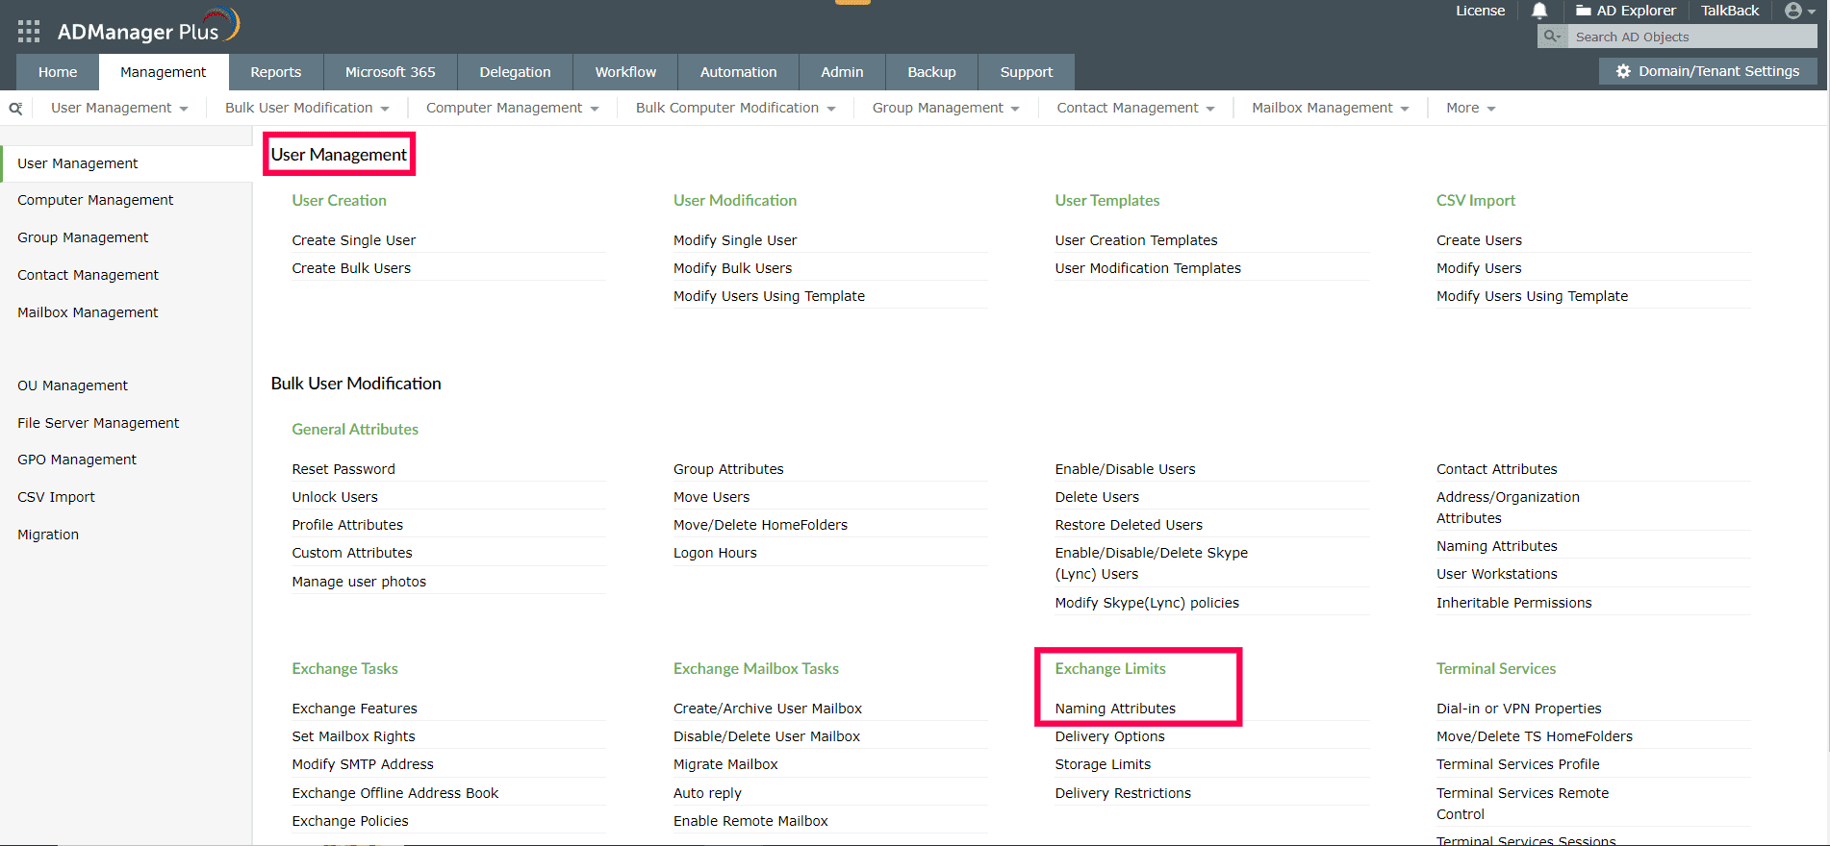Screen dimensions: 1830x846
Task: Expand the Bulk Computer Modification dropdown
Action: click(x=736, y=108)
